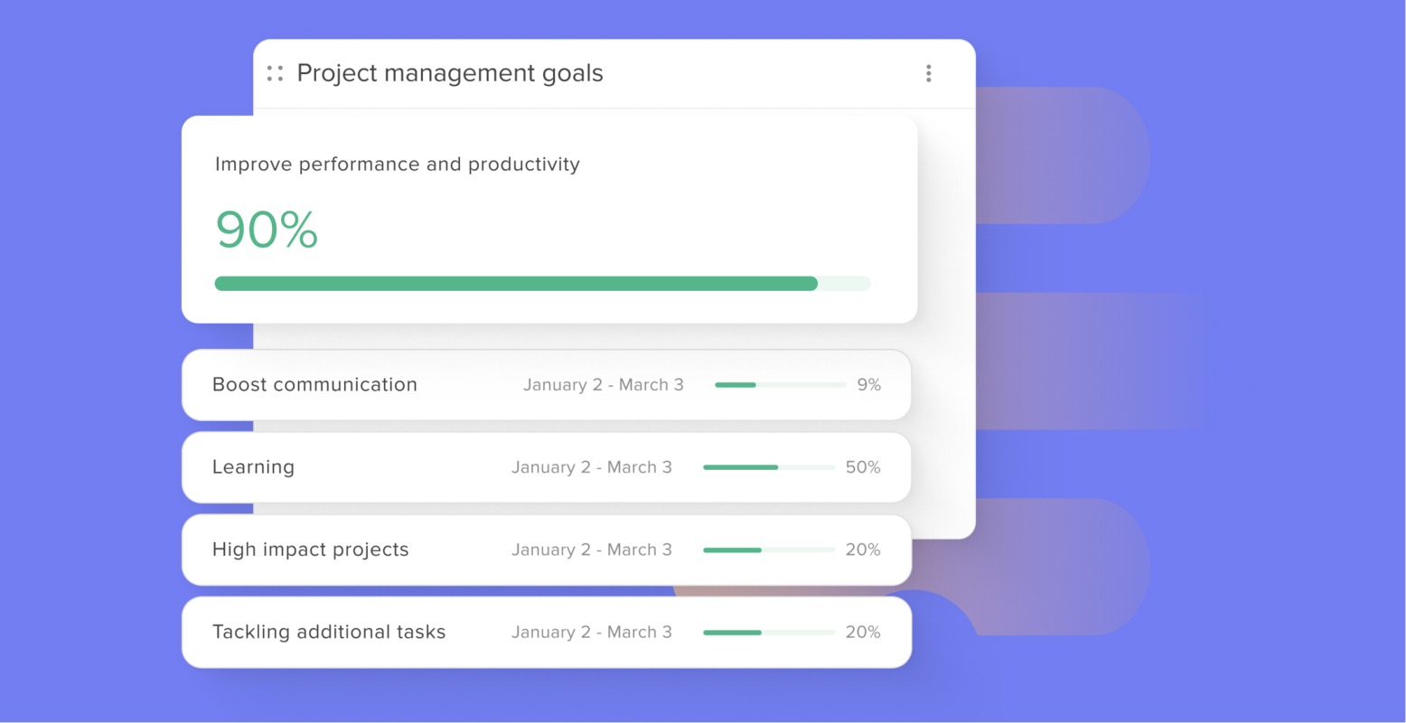Viewport: 1406px width, 723px height.
Task: Click the 90% progress figure
Action: point(266,230)
